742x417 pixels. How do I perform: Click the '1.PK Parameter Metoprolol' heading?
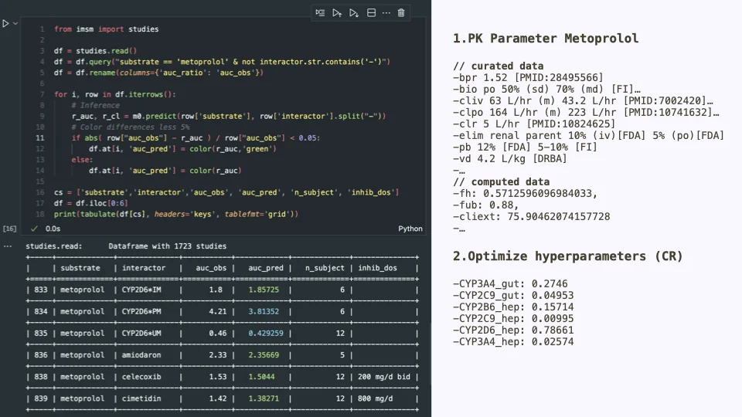coord(546,38)
